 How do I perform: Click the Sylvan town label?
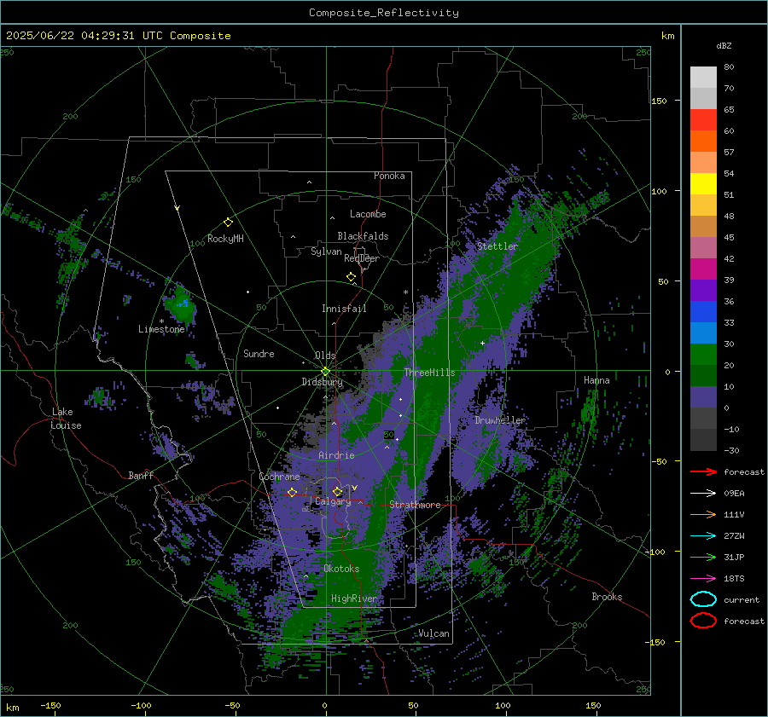326,252
